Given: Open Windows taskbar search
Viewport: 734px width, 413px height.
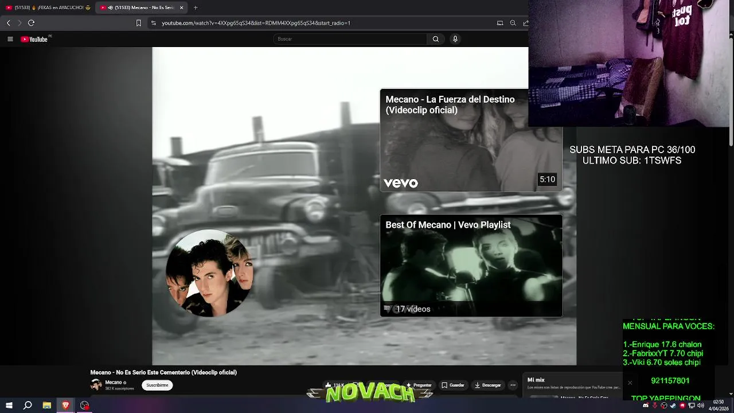Looking at the screenshot, I should point(28,406).
